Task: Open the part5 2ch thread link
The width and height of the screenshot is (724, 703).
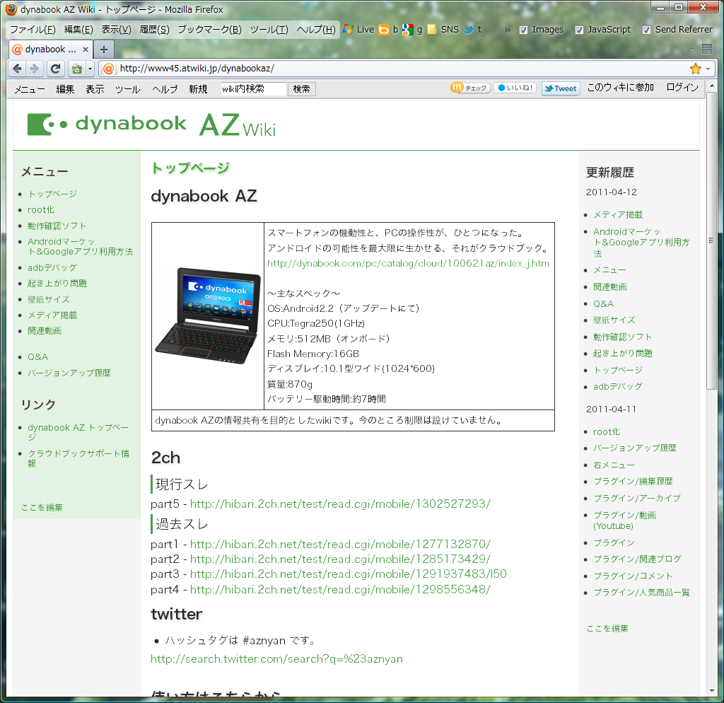Action: [340, 504]
